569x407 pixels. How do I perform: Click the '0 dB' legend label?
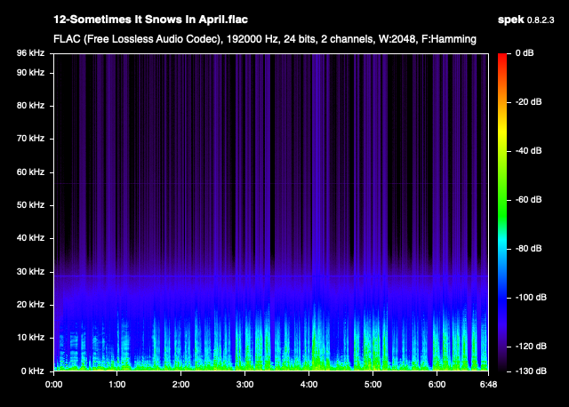pyautogui.click(x=525, y=53)
